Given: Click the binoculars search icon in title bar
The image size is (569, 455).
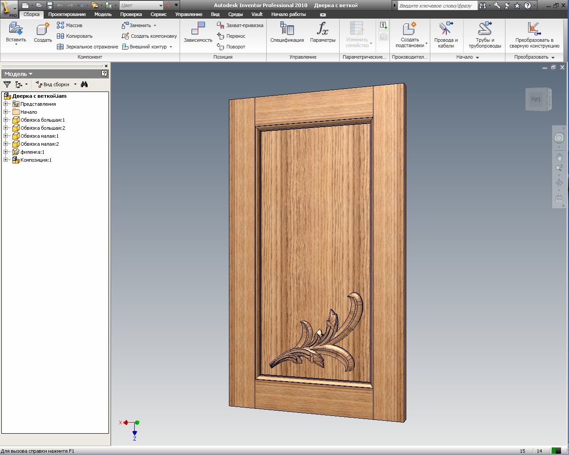Looking at the screenshot, I should click(483, 6).
